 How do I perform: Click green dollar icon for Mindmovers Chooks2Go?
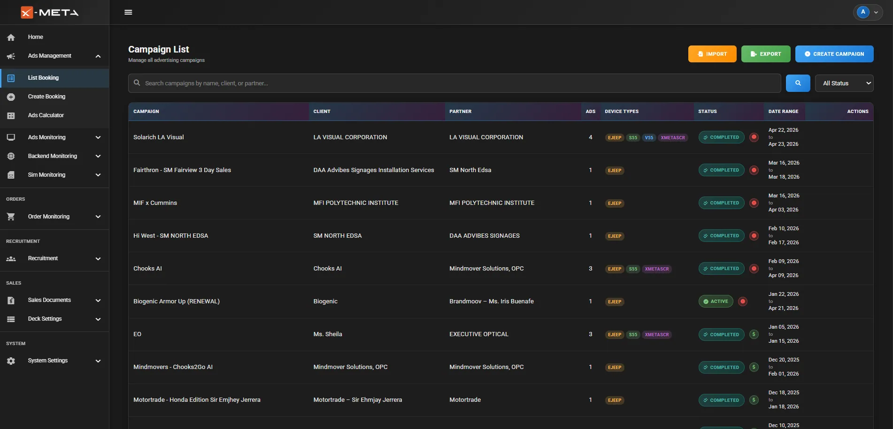pyautogui.click(x=754, y=367)
